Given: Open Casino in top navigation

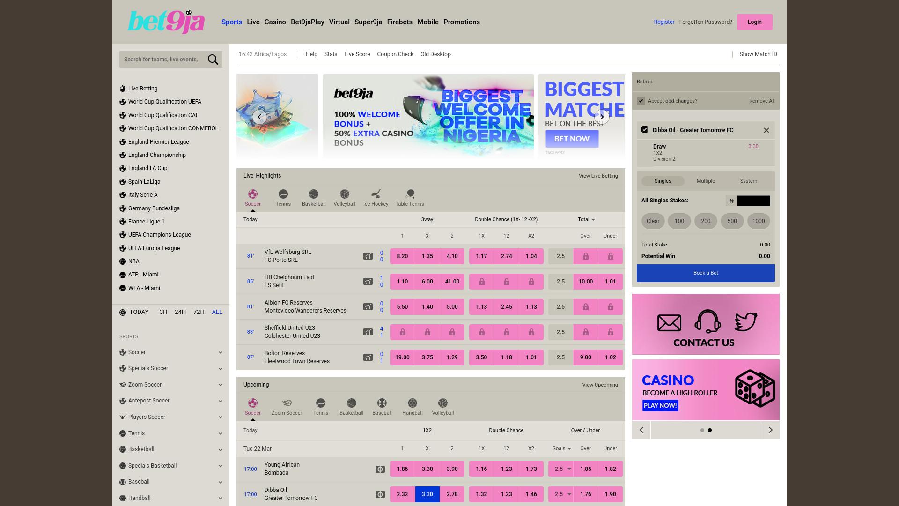Looking at the screenshot, I should [275, 22].
